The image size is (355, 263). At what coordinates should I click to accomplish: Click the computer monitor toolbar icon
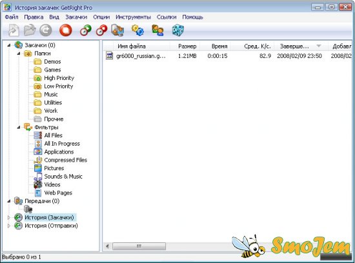[117, 30]
